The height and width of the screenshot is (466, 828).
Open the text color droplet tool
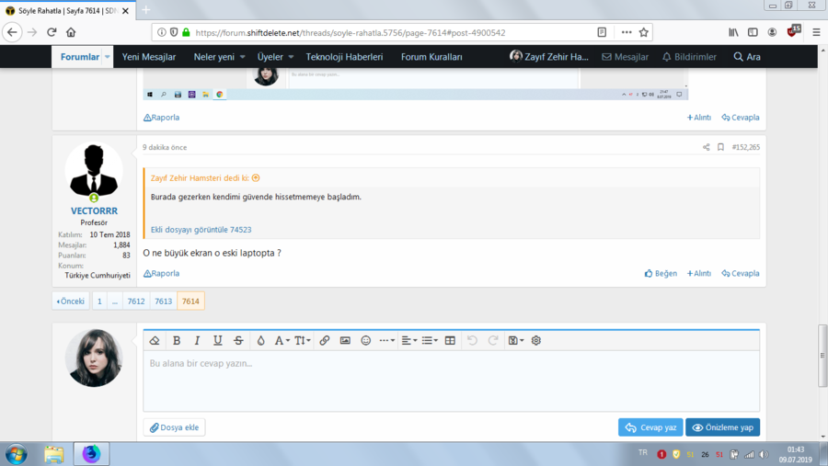pos(261,340)
